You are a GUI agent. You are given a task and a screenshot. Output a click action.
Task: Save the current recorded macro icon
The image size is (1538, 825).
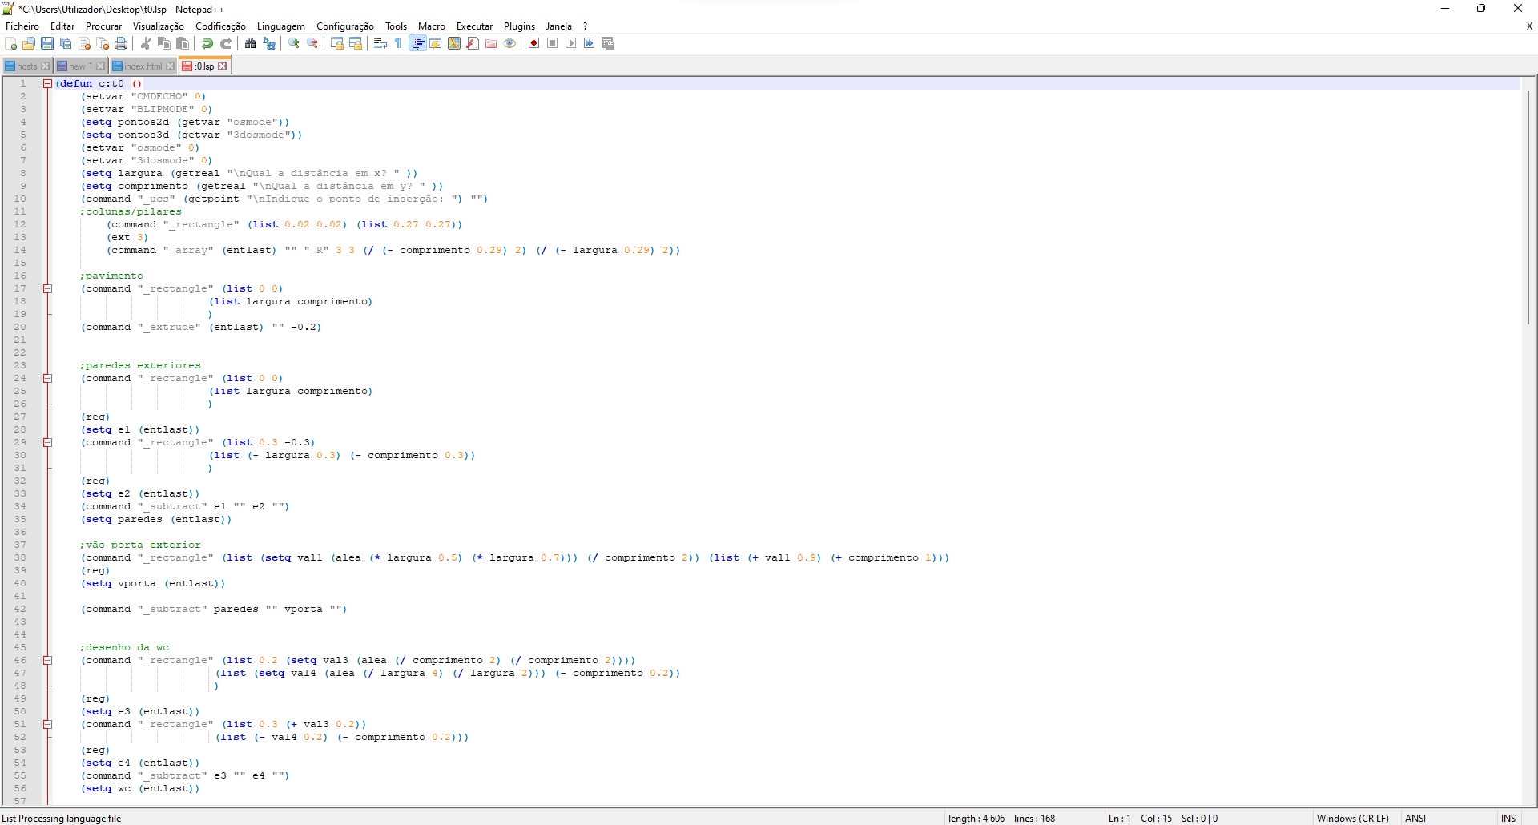coord(608,44)
